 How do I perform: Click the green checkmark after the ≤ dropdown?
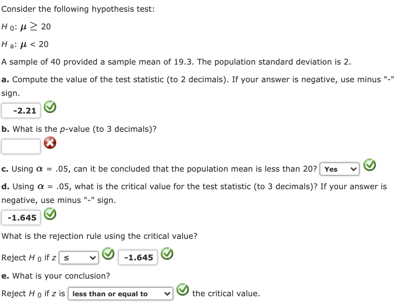click(x=108, y=254)
